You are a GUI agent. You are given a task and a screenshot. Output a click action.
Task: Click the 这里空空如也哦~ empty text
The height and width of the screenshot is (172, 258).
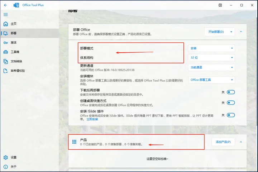pyautogui.click(x=157, y=159)
